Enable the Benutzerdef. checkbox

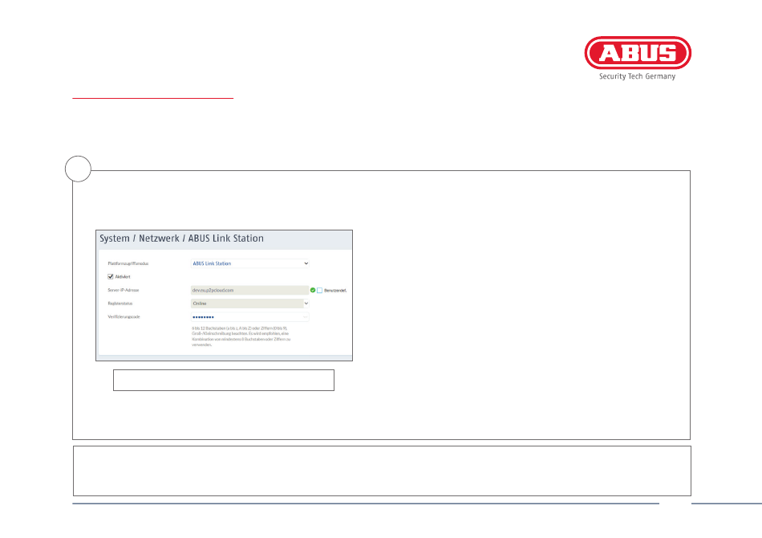point(320,291)
